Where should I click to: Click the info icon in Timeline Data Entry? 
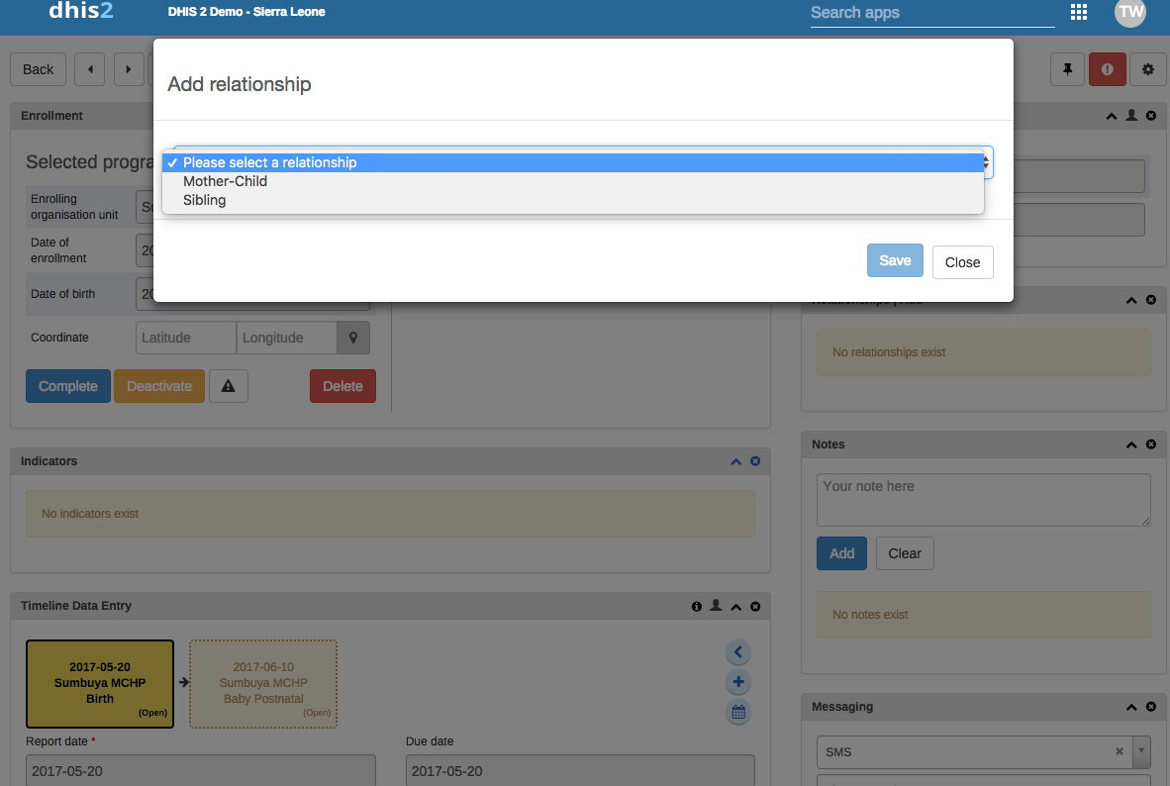pyautogui.click(x=696, y=606)
